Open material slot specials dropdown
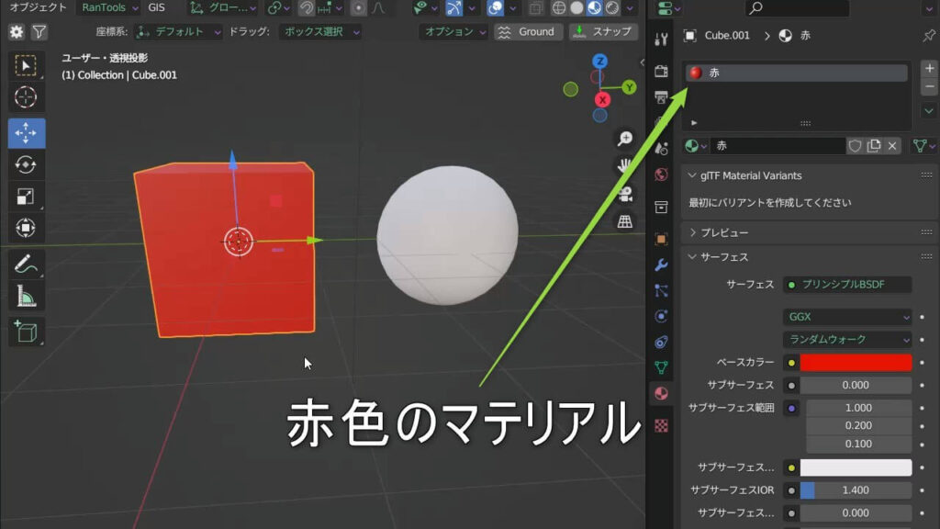 pos(929,111)
